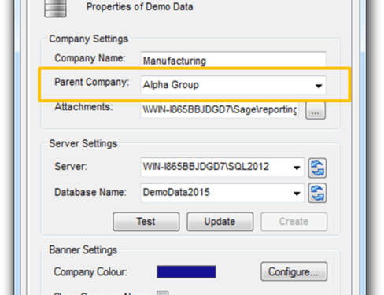Viewport: 384px width, 295px height.
Task: Click the Banner Settings group title
Action: tap(83, 250)
